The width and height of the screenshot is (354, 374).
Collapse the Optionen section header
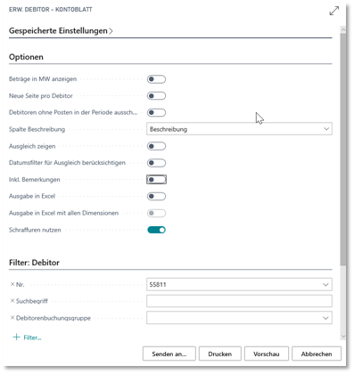coord(26,57)
